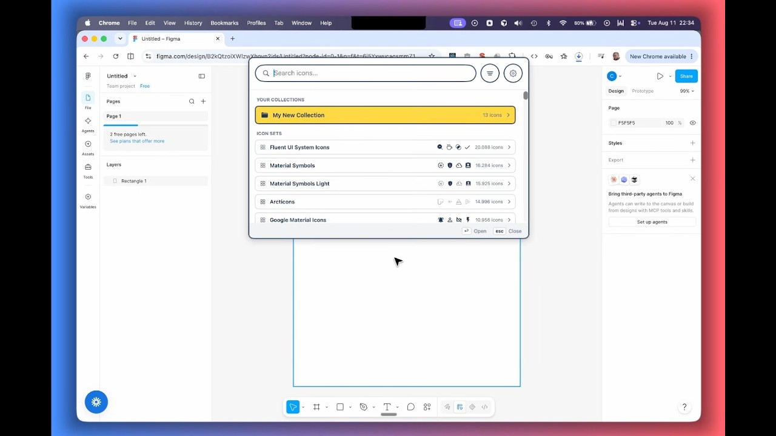Select the Move tool in bottom toolbar
Image resolution: width=776 pixels, height=436 pixels.
[x=293, y=407]
